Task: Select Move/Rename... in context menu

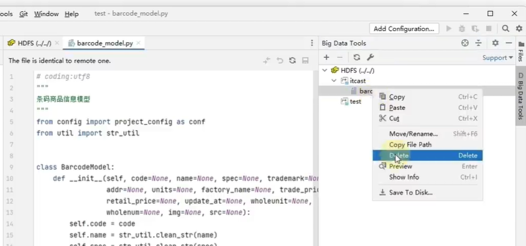Action: (428, 134)
